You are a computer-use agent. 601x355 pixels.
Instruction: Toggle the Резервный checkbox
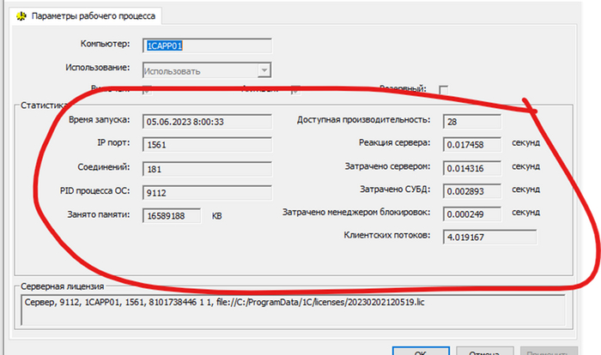pyautogui.click(x=444, y=90)
